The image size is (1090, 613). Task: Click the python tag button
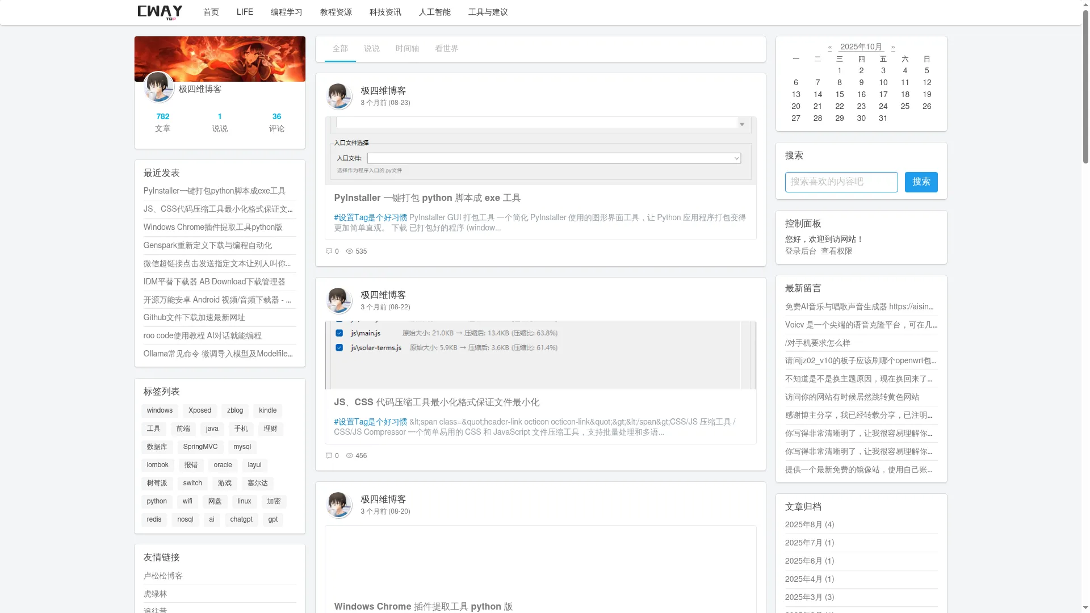[156, 501]
